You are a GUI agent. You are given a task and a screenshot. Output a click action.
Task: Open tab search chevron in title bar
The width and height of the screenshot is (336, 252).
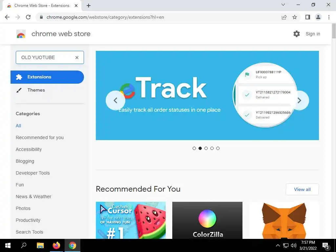click(x=283, y=5)
